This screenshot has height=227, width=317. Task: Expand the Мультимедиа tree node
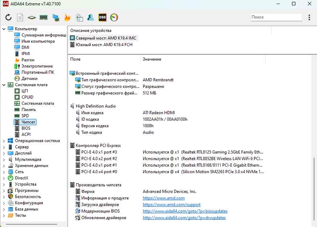tap(4, 159)
